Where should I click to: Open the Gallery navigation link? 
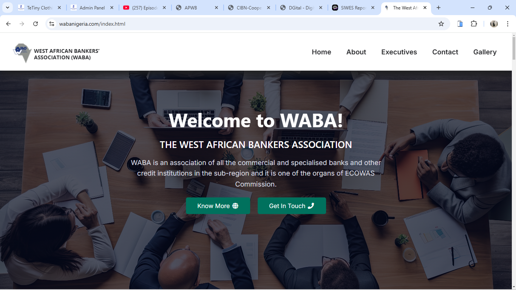click(485, 52)
